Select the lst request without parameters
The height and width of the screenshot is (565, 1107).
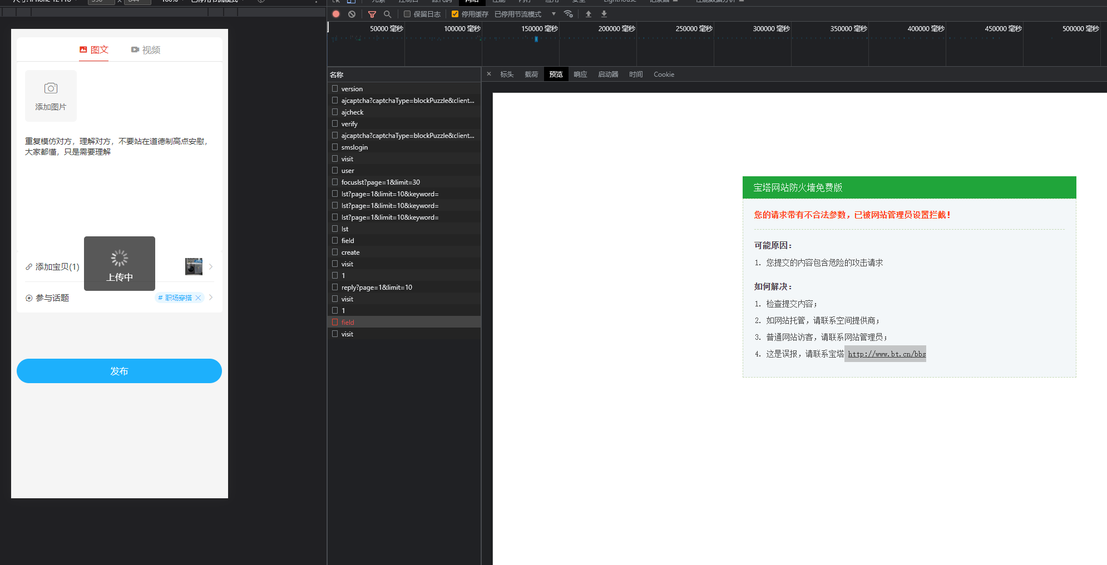404,229
